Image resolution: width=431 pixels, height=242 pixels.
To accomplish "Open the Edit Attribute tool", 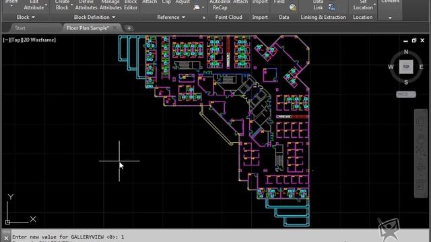I will point(34,5).
